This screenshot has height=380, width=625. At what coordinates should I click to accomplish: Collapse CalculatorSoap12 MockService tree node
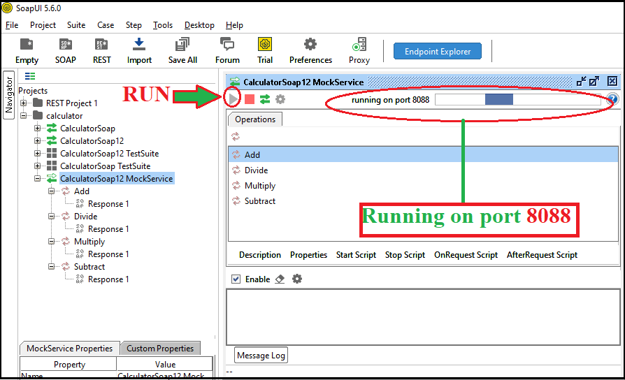pyautogui.click(x=38, y=178)
